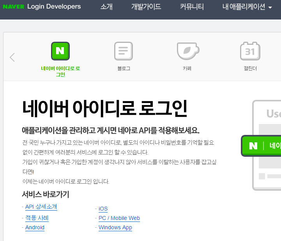Open the PC / Mobile Web link

(119, 218)
